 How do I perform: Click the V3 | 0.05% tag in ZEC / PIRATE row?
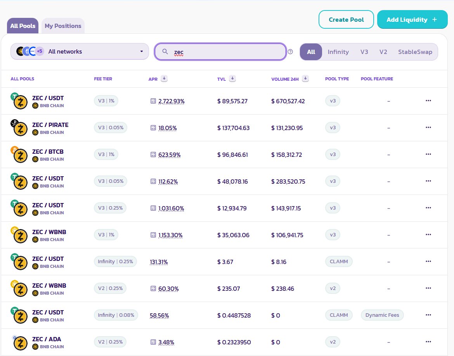(111, 127)
